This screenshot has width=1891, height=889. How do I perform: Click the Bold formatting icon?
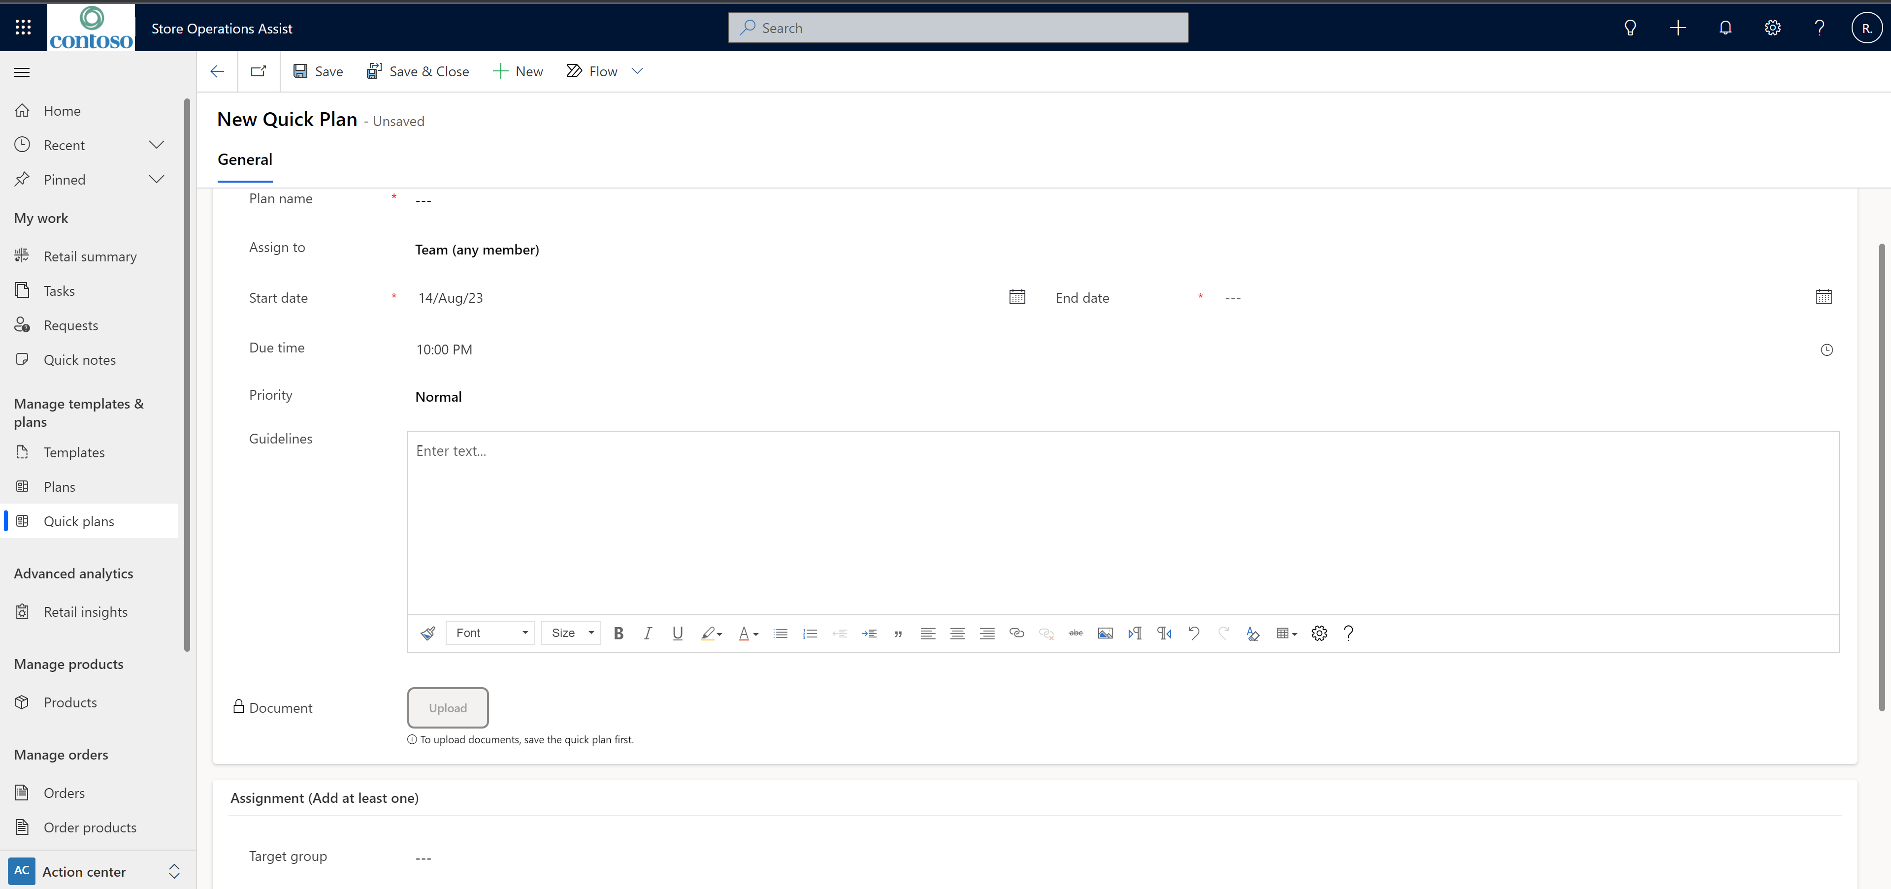618,633
